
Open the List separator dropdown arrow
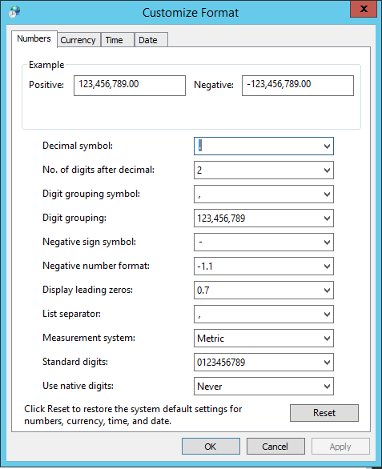327,314
